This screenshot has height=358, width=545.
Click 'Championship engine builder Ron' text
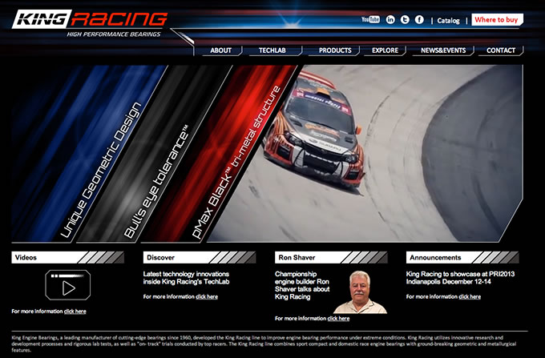[x=301, y=278]
